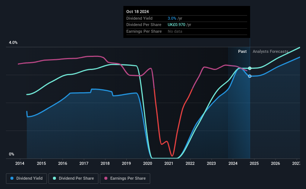Click the 2024 x-axis label

pyautogui.click(x=233, y=163)
